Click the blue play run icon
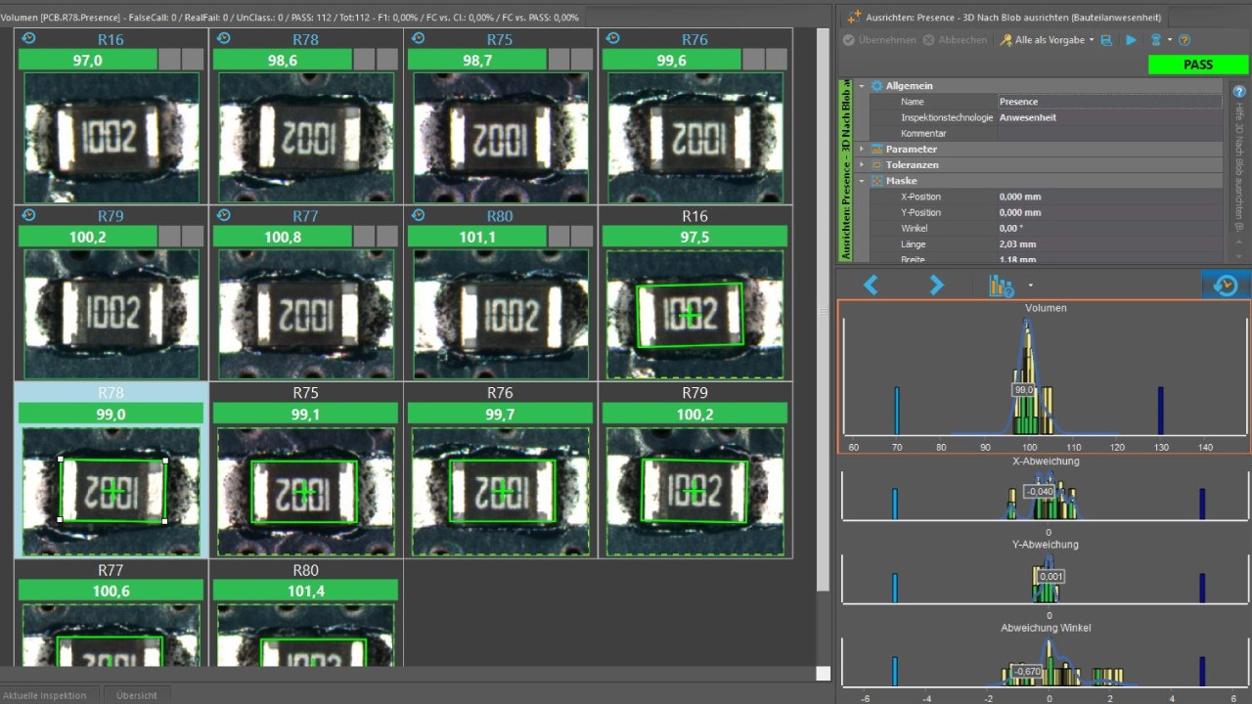 point(1131,40)
